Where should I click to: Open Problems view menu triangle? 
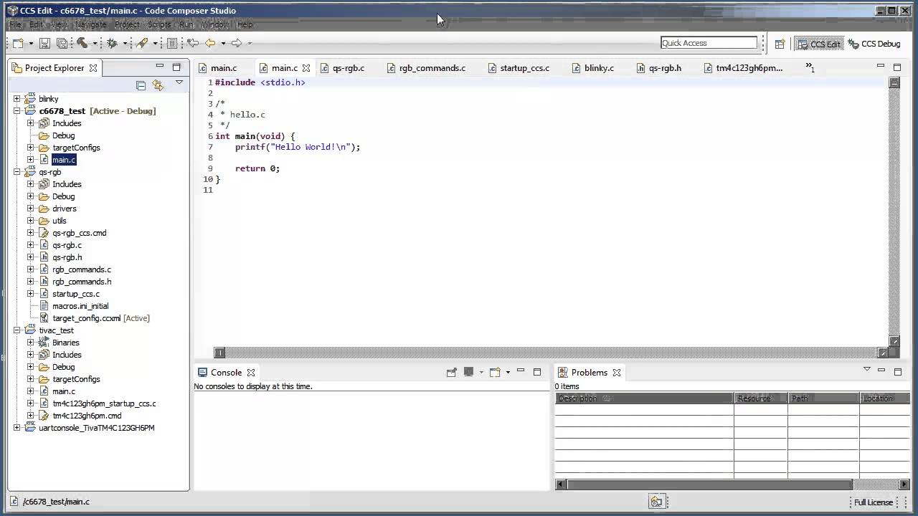pyautogui.click(x=866, y=370)
